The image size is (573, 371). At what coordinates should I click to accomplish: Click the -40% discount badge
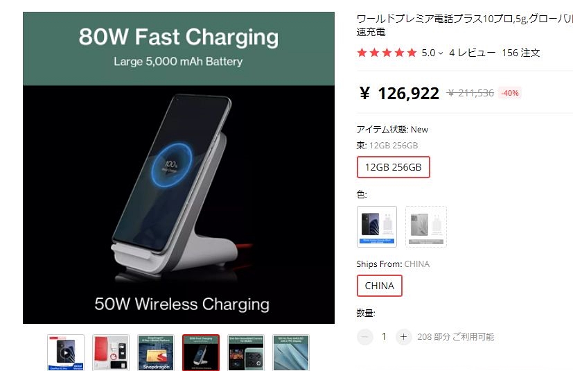click(x=510, y=94)
